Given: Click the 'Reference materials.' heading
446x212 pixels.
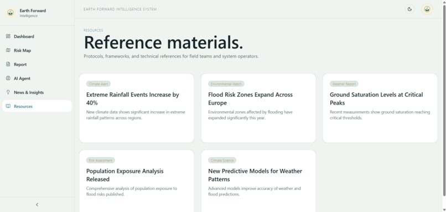Looking at the screenshot, I should coord(164,42).
